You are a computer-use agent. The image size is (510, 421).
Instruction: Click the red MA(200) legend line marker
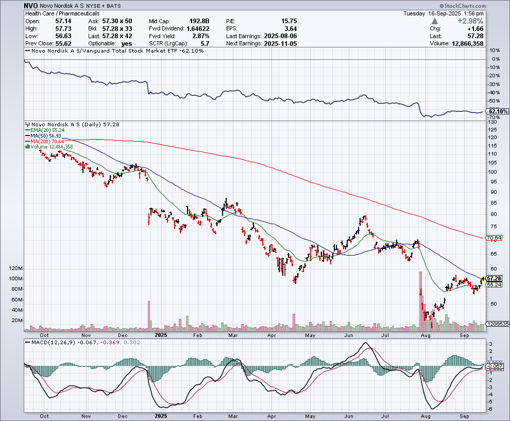coord(28,141)
